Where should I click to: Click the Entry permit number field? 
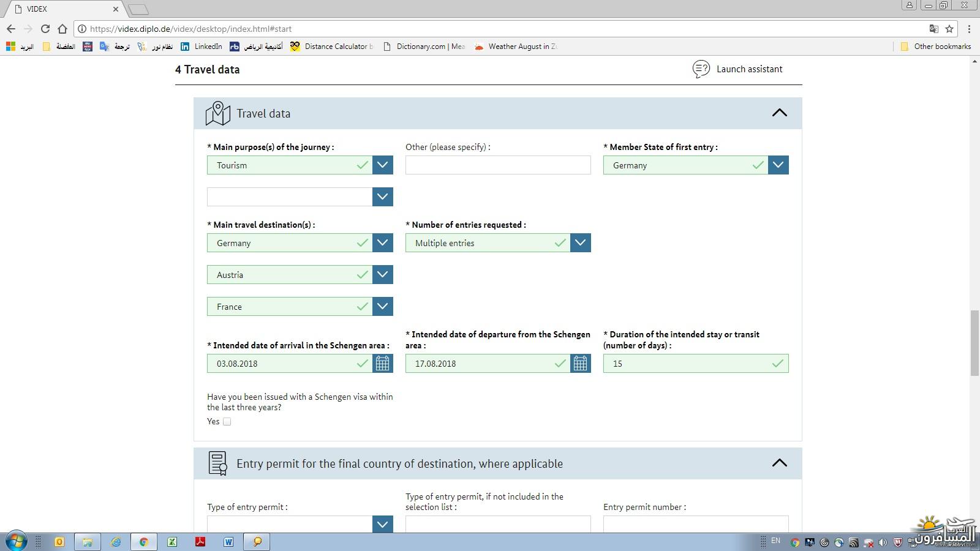[696, 524]
